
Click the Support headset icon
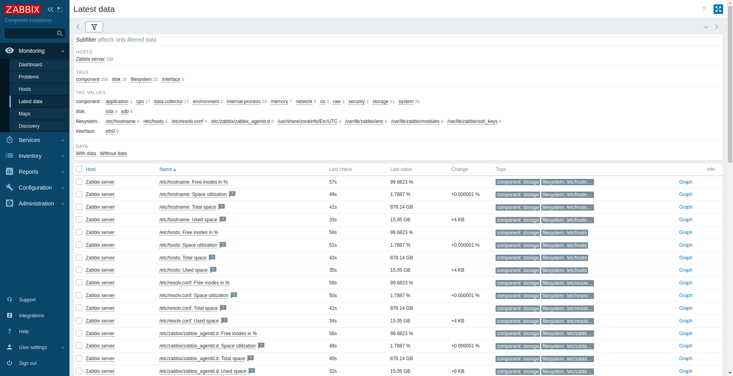10,300
